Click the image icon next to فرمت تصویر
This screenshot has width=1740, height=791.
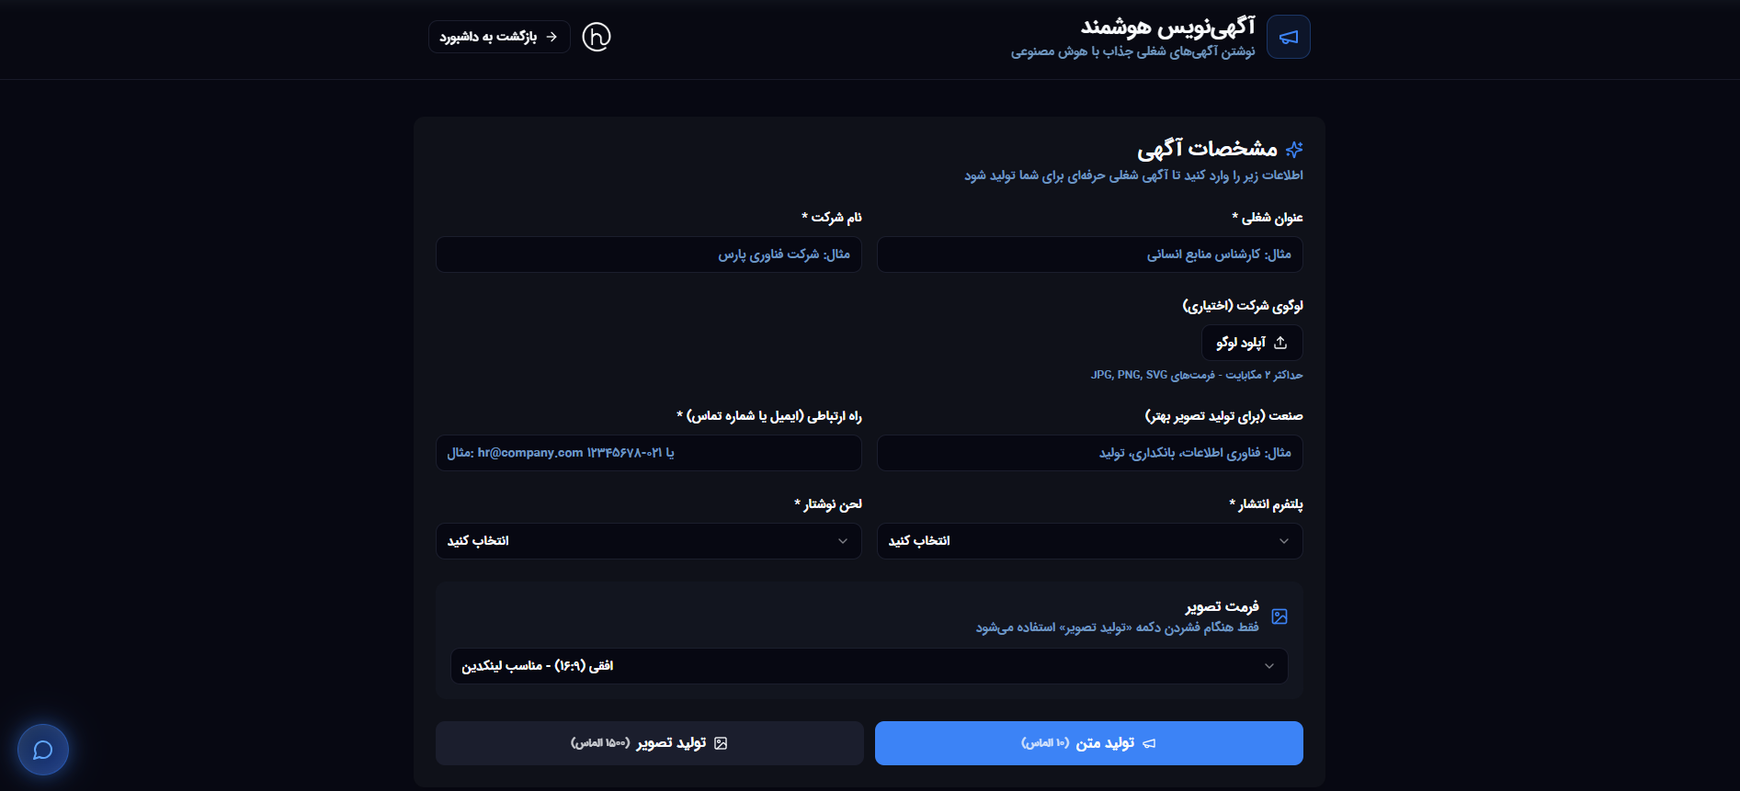click(x=1279, y=616)
